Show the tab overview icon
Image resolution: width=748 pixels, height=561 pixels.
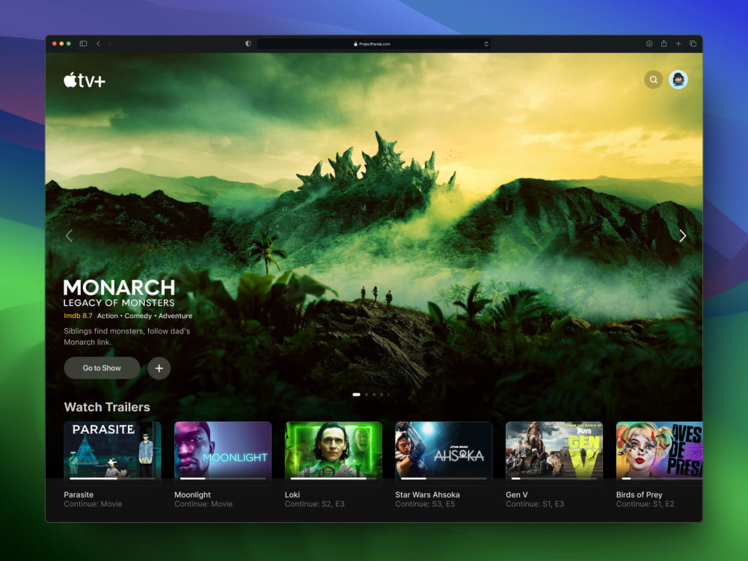click(x=693, y=43)
